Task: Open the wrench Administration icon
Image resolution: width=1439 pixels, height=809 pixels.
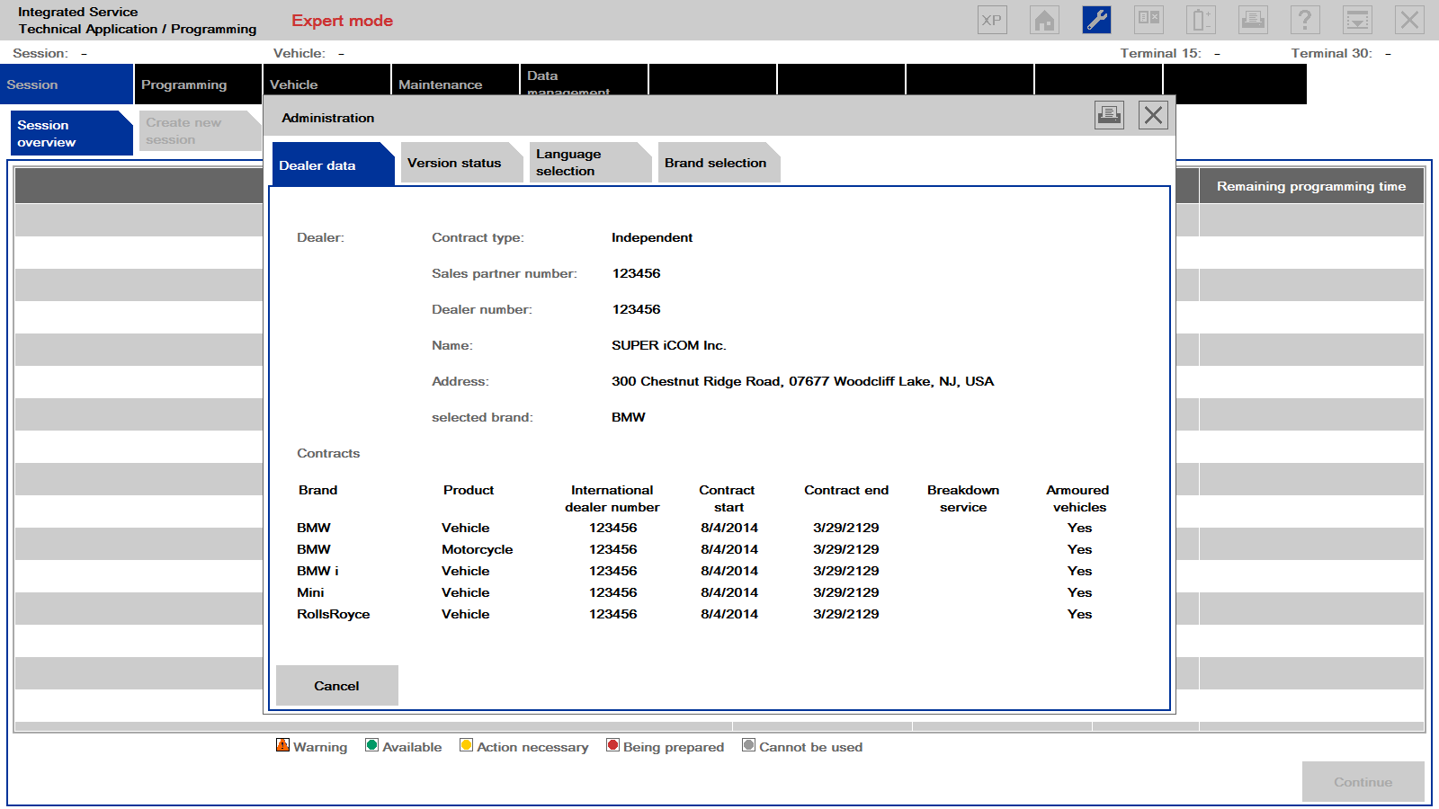Action: point(1096,20)
